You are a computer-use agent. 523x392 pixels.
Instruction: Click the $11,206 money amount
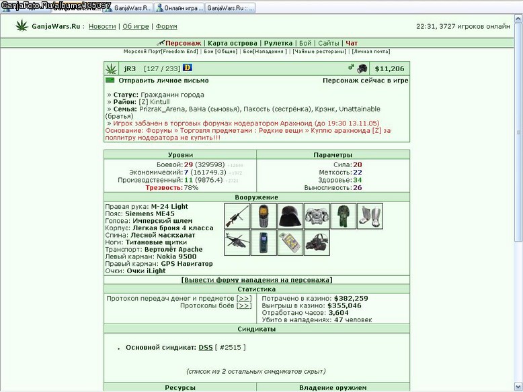pyautogui.click(x=389, y=68)
